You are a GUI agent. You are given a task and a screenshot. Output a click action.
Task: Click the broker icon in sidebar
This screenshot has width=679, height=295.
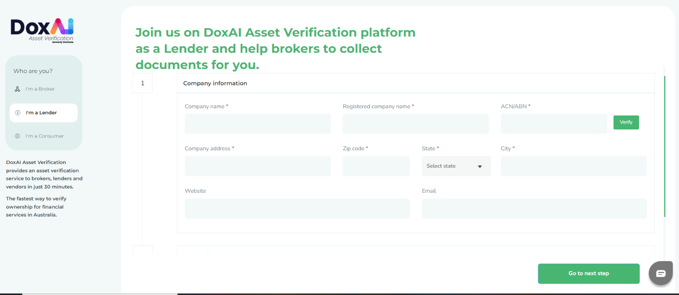pyautogui.click(x=17, y=89)
